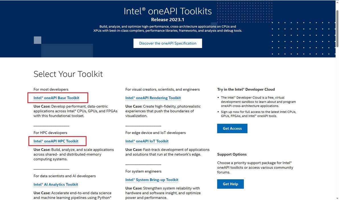The width and height of the screenshot is (339, 200).
Task: Open the Intel System Bring-up Toolkit link
Action: click(x=152, y=180)
